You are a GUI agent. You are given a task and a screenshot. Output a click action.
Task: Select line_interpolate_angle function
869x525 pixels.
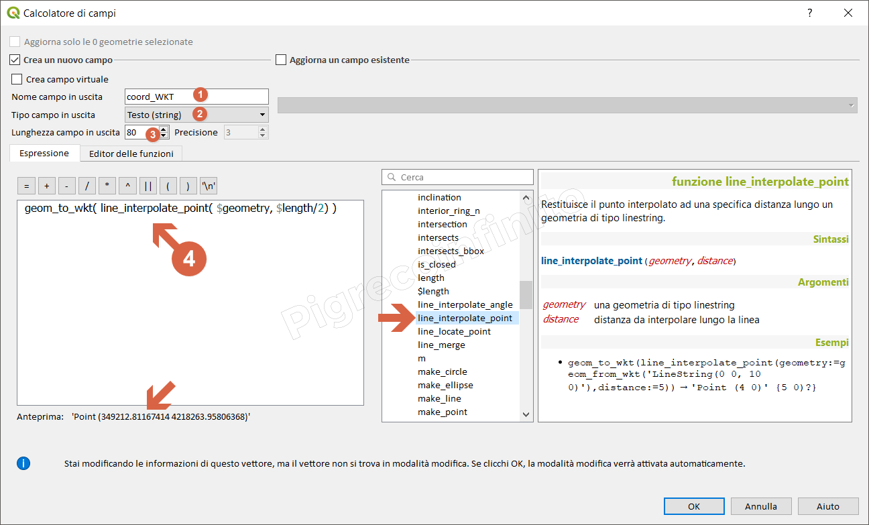click(465, 304)
